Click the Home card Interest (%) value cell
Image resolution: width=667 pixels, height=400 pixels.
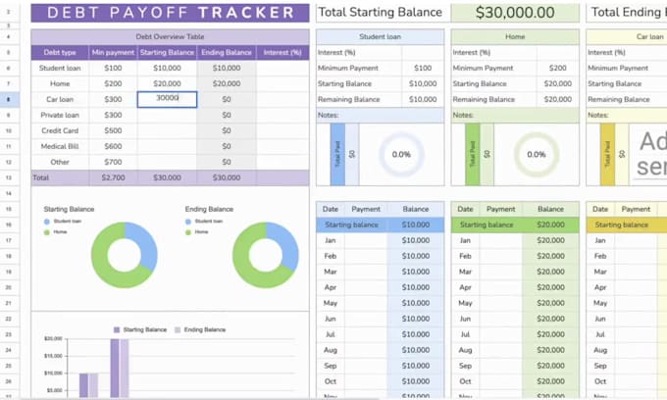click(x=558, y=53)
